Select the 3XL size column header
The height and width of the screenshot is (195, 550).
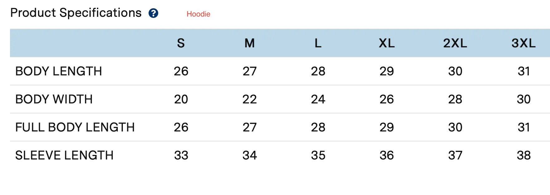524,43
